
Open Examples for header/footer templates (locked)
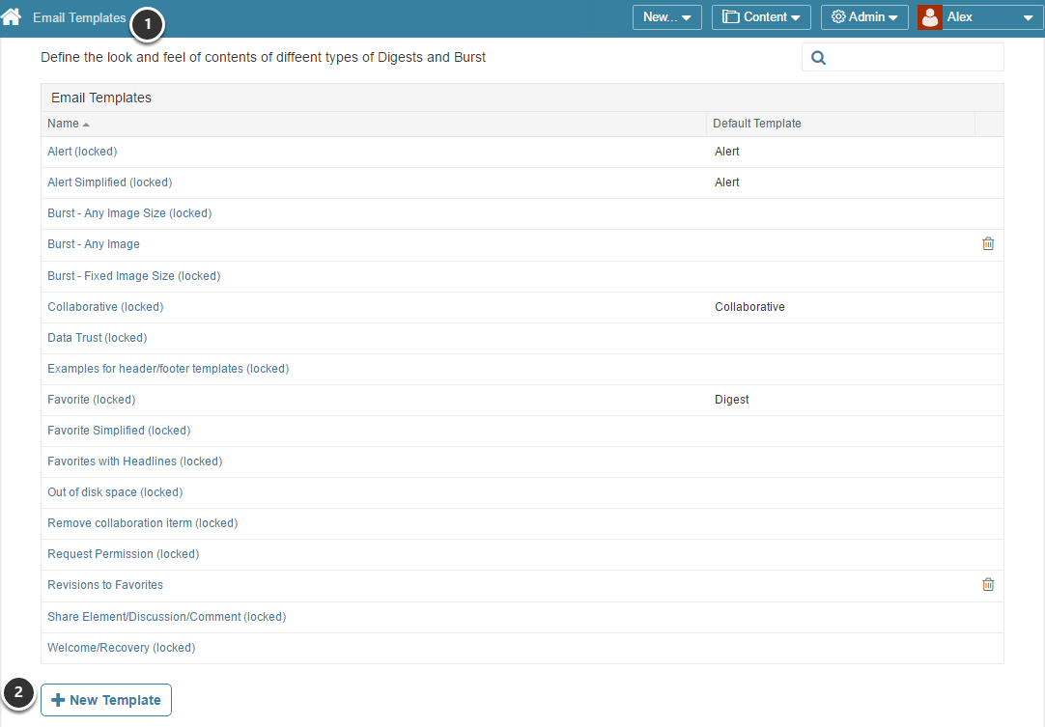(168, 369)
